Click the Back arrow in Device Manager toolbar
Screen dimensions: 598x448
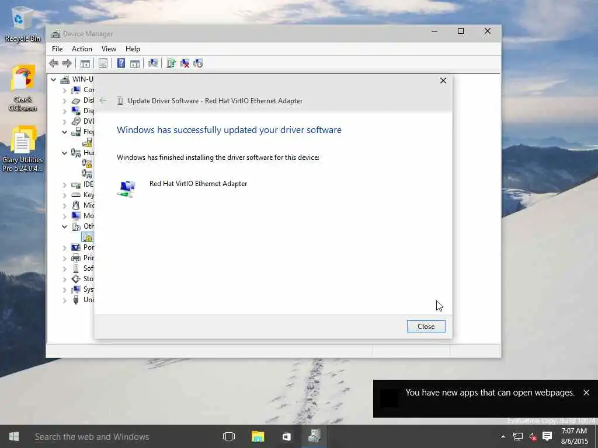54,63
